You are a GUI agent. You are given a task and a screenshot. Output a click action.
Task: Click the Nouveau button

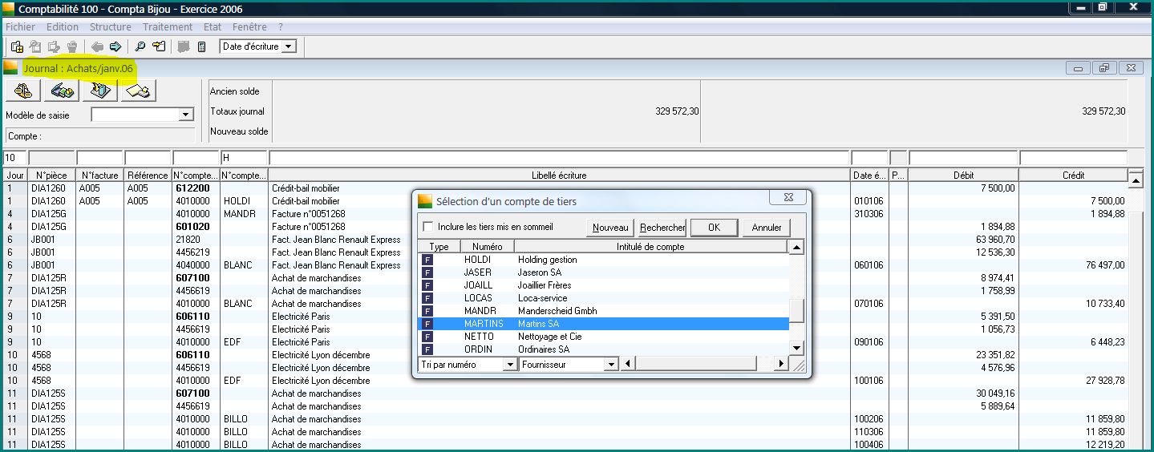pos(610,228)
